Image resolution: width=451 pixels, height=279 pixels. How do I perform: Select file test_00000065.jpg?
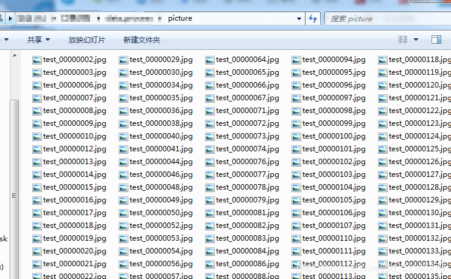click(242, 72)
